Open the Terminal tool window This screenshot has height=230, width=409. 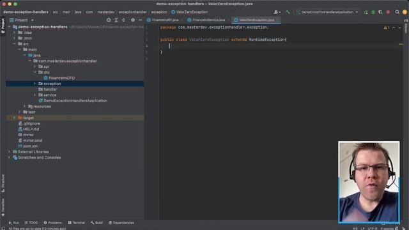77,223
